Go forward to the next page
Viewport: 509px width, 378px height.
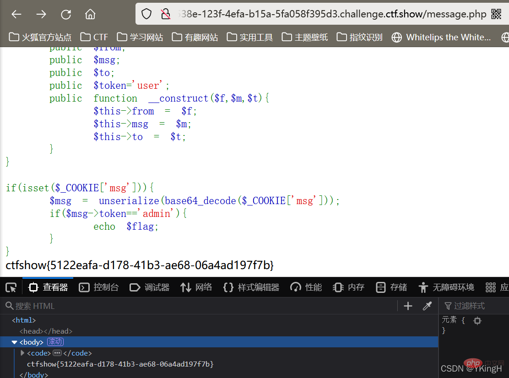tap(41, 14)
